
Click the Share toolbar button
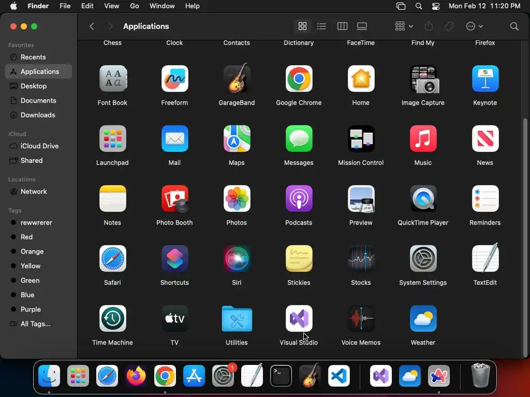point(429,26)
